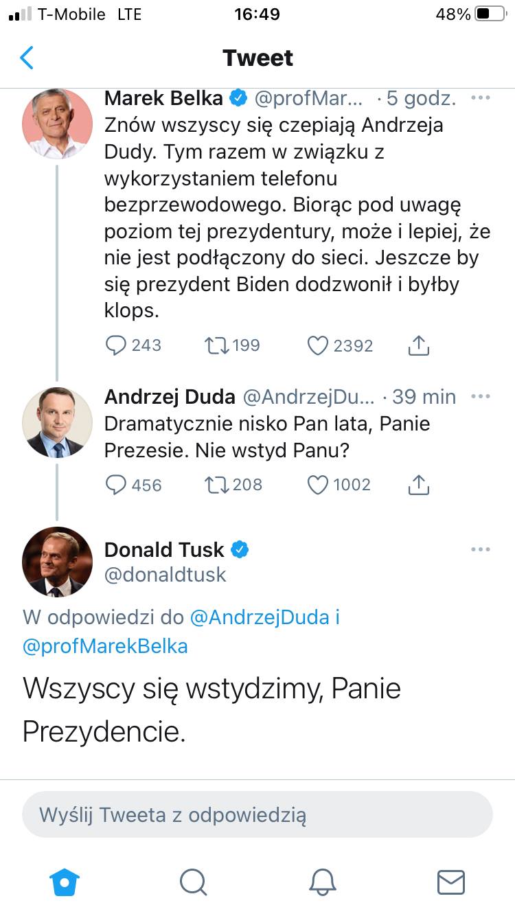Reply to Marek Belka's tweet
This screenshot has width=515, height=916.
[x=115, y=345]
